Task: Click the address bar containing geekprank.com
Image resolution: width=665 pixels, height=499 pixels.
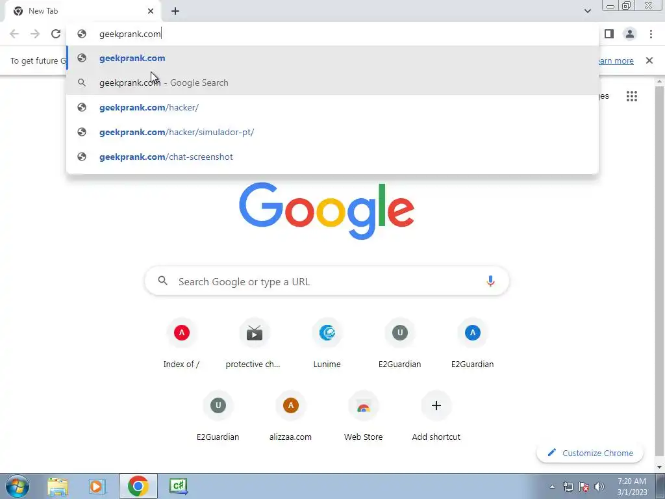Action: coord(332,34)
